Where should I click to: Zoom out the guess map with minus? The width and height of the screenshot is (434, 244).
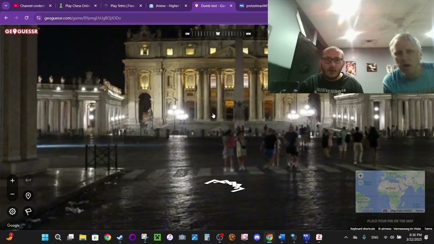tap(360, 183)
